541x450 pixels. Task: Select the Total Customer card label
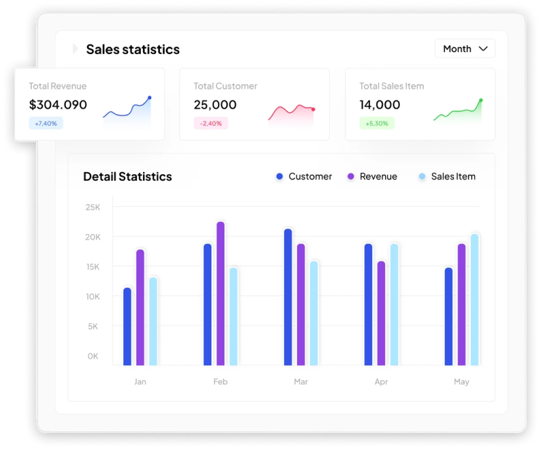(225, 86)
